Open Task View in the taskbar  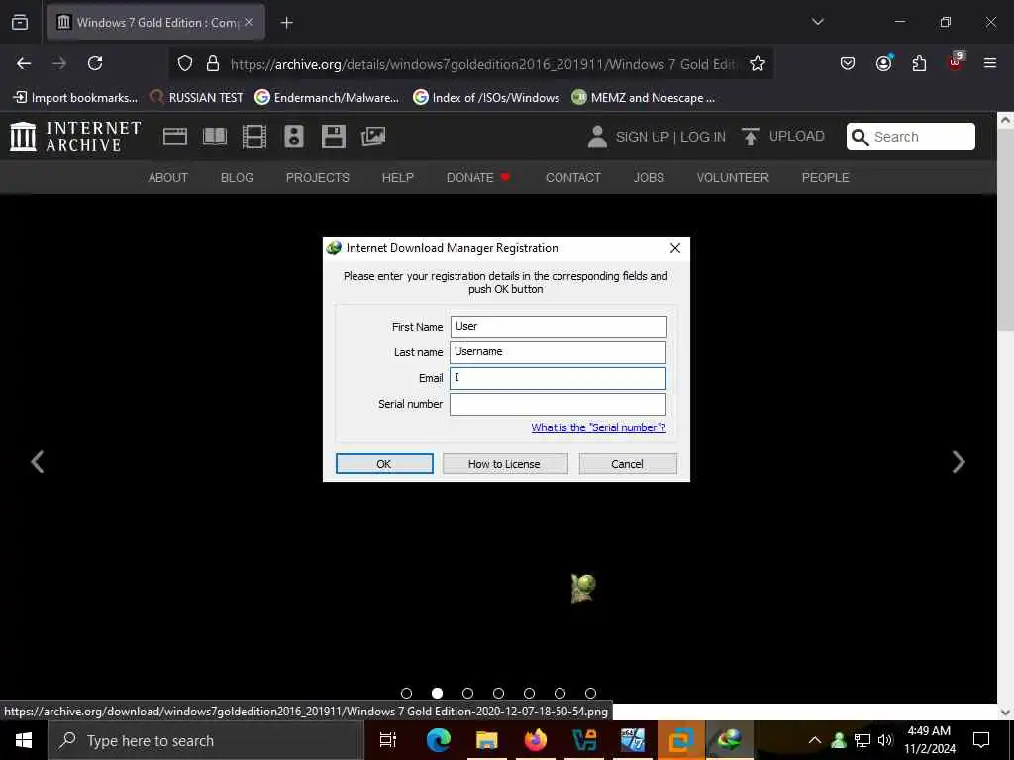point(388,740)
